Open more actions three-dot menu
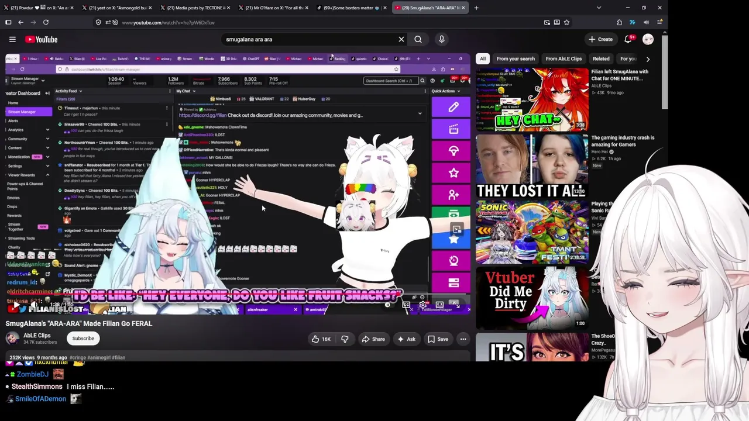Screen dimensions: 749x421 point(463,339)
